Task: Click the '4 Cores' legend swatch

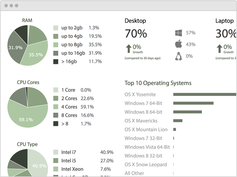Action: (56, 107)
